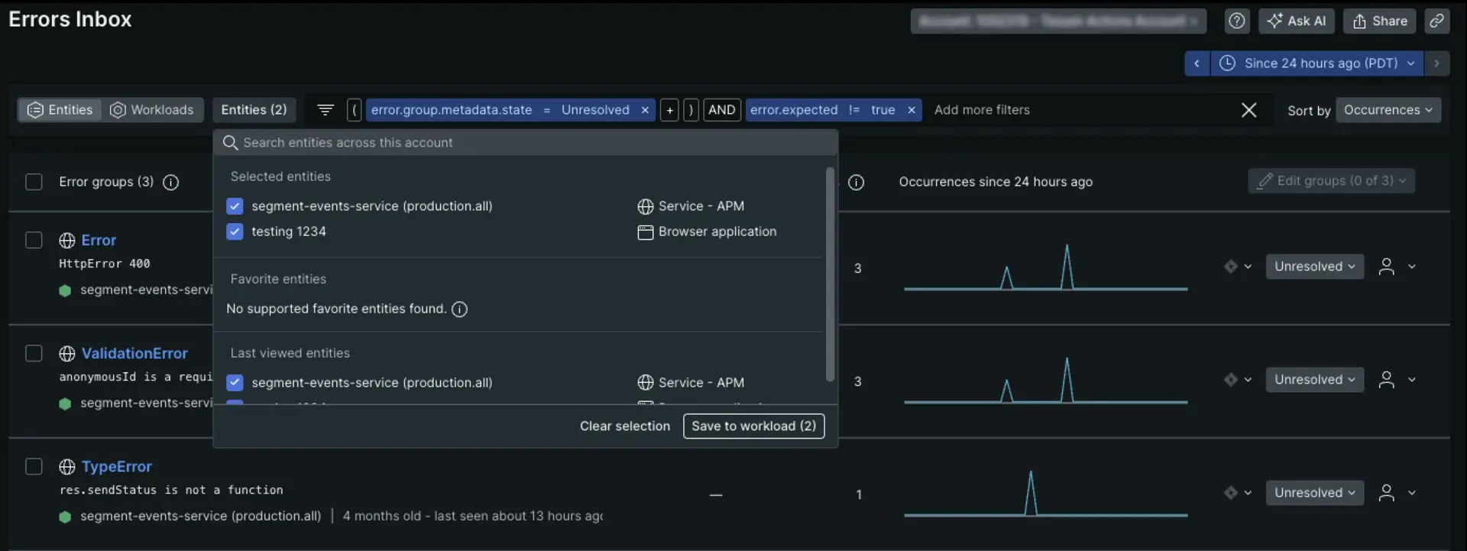Switch to the Workloads tab
1467x551 pixels.
pyautogui.click(x=152, y=110)
